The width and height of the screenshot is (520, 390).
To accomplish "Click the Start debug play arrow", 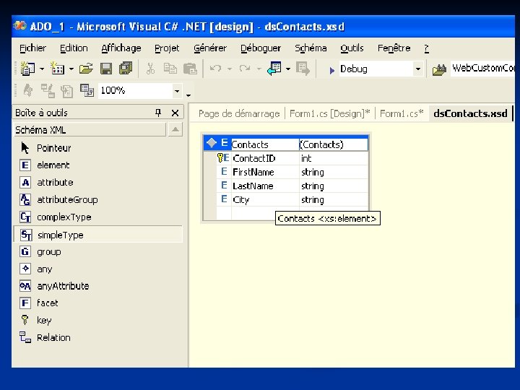I will point(331,70).
